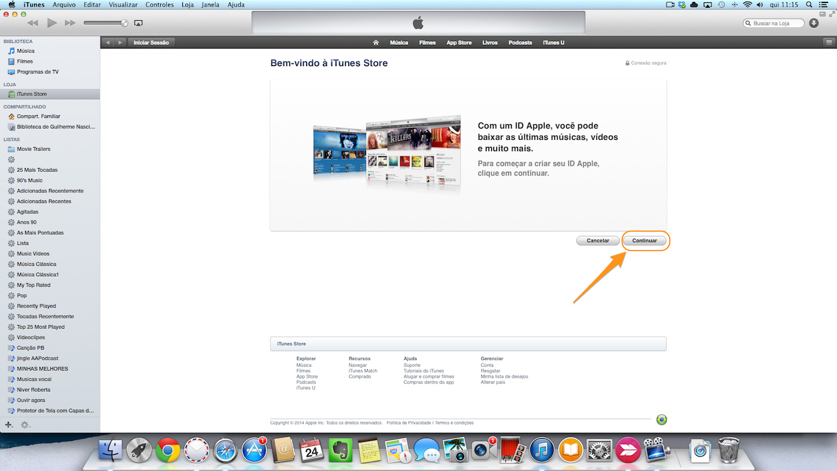
Task: Click the Time Machine menu bar icon
Action: [721, 5]
